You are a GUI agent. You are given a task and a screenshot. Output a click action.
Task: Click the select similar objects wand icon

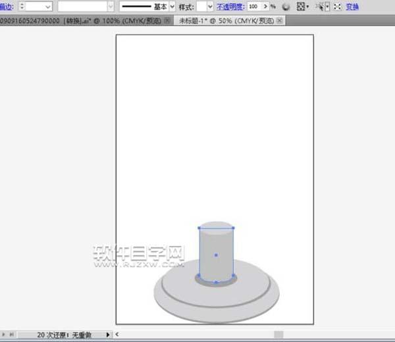321,6
